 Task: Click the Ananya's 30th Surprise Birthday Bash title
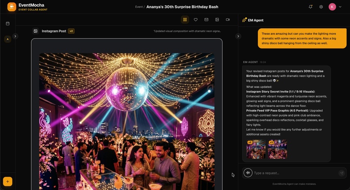pos(182,7)
